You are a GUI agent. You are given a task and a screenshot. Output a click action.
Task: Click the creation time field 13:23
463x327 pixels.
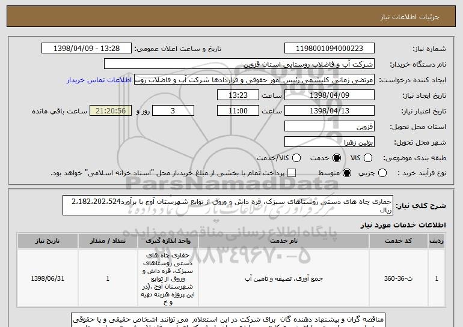[x=238, y=95]
